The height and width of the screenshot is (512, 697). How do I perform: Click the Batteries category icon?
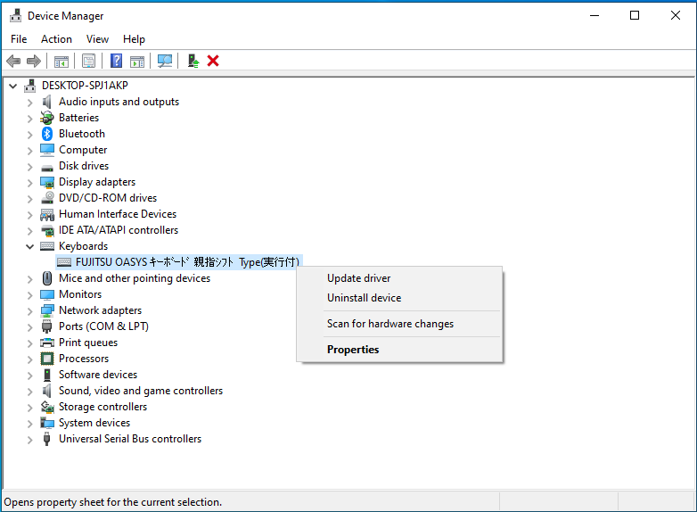47,118
